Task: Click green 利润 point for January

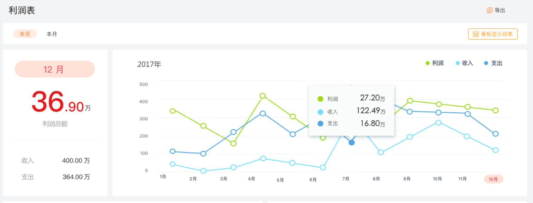Action: tap(172, 111)
